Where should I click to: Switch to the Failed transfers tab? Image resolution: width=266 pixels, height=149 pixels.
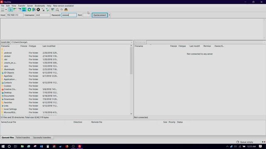[23, 137]
